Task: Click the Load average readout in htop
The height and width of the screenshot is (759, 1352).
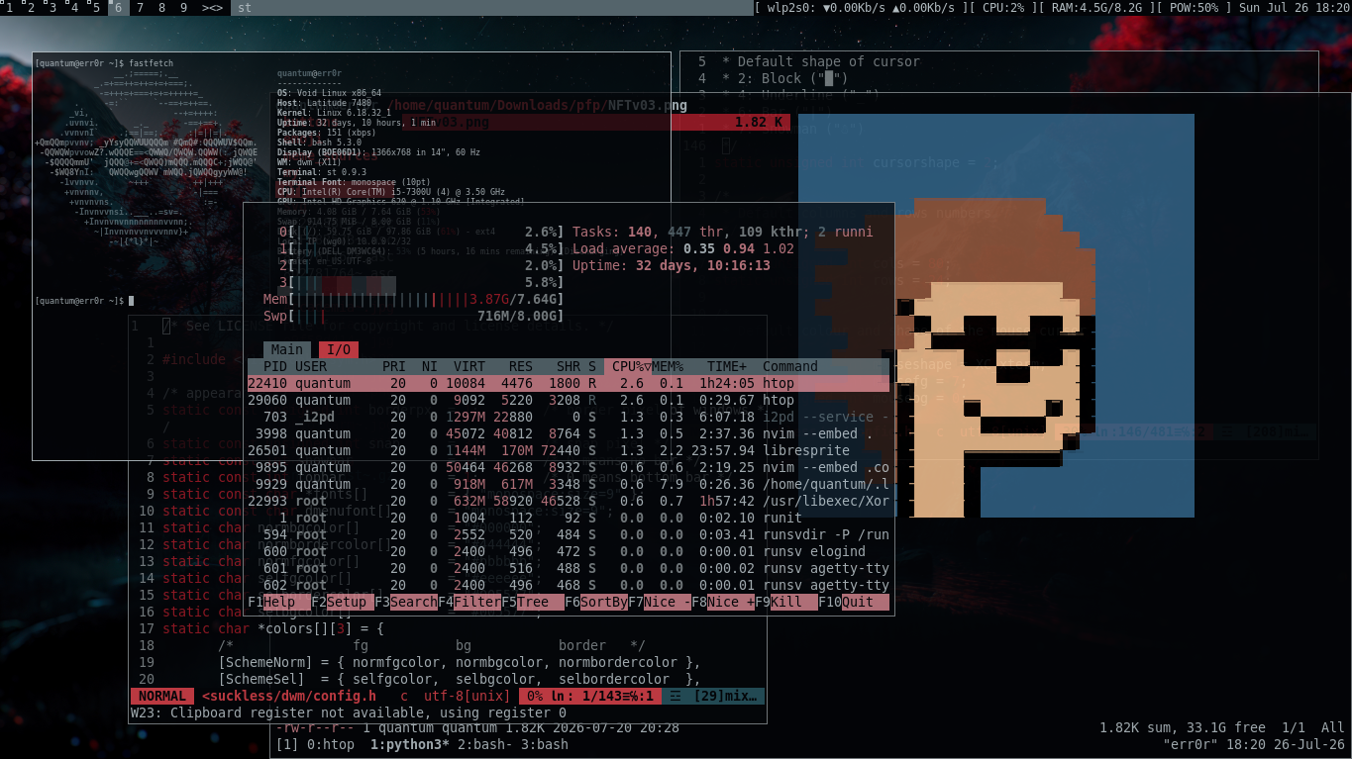Action: (683, 248)
